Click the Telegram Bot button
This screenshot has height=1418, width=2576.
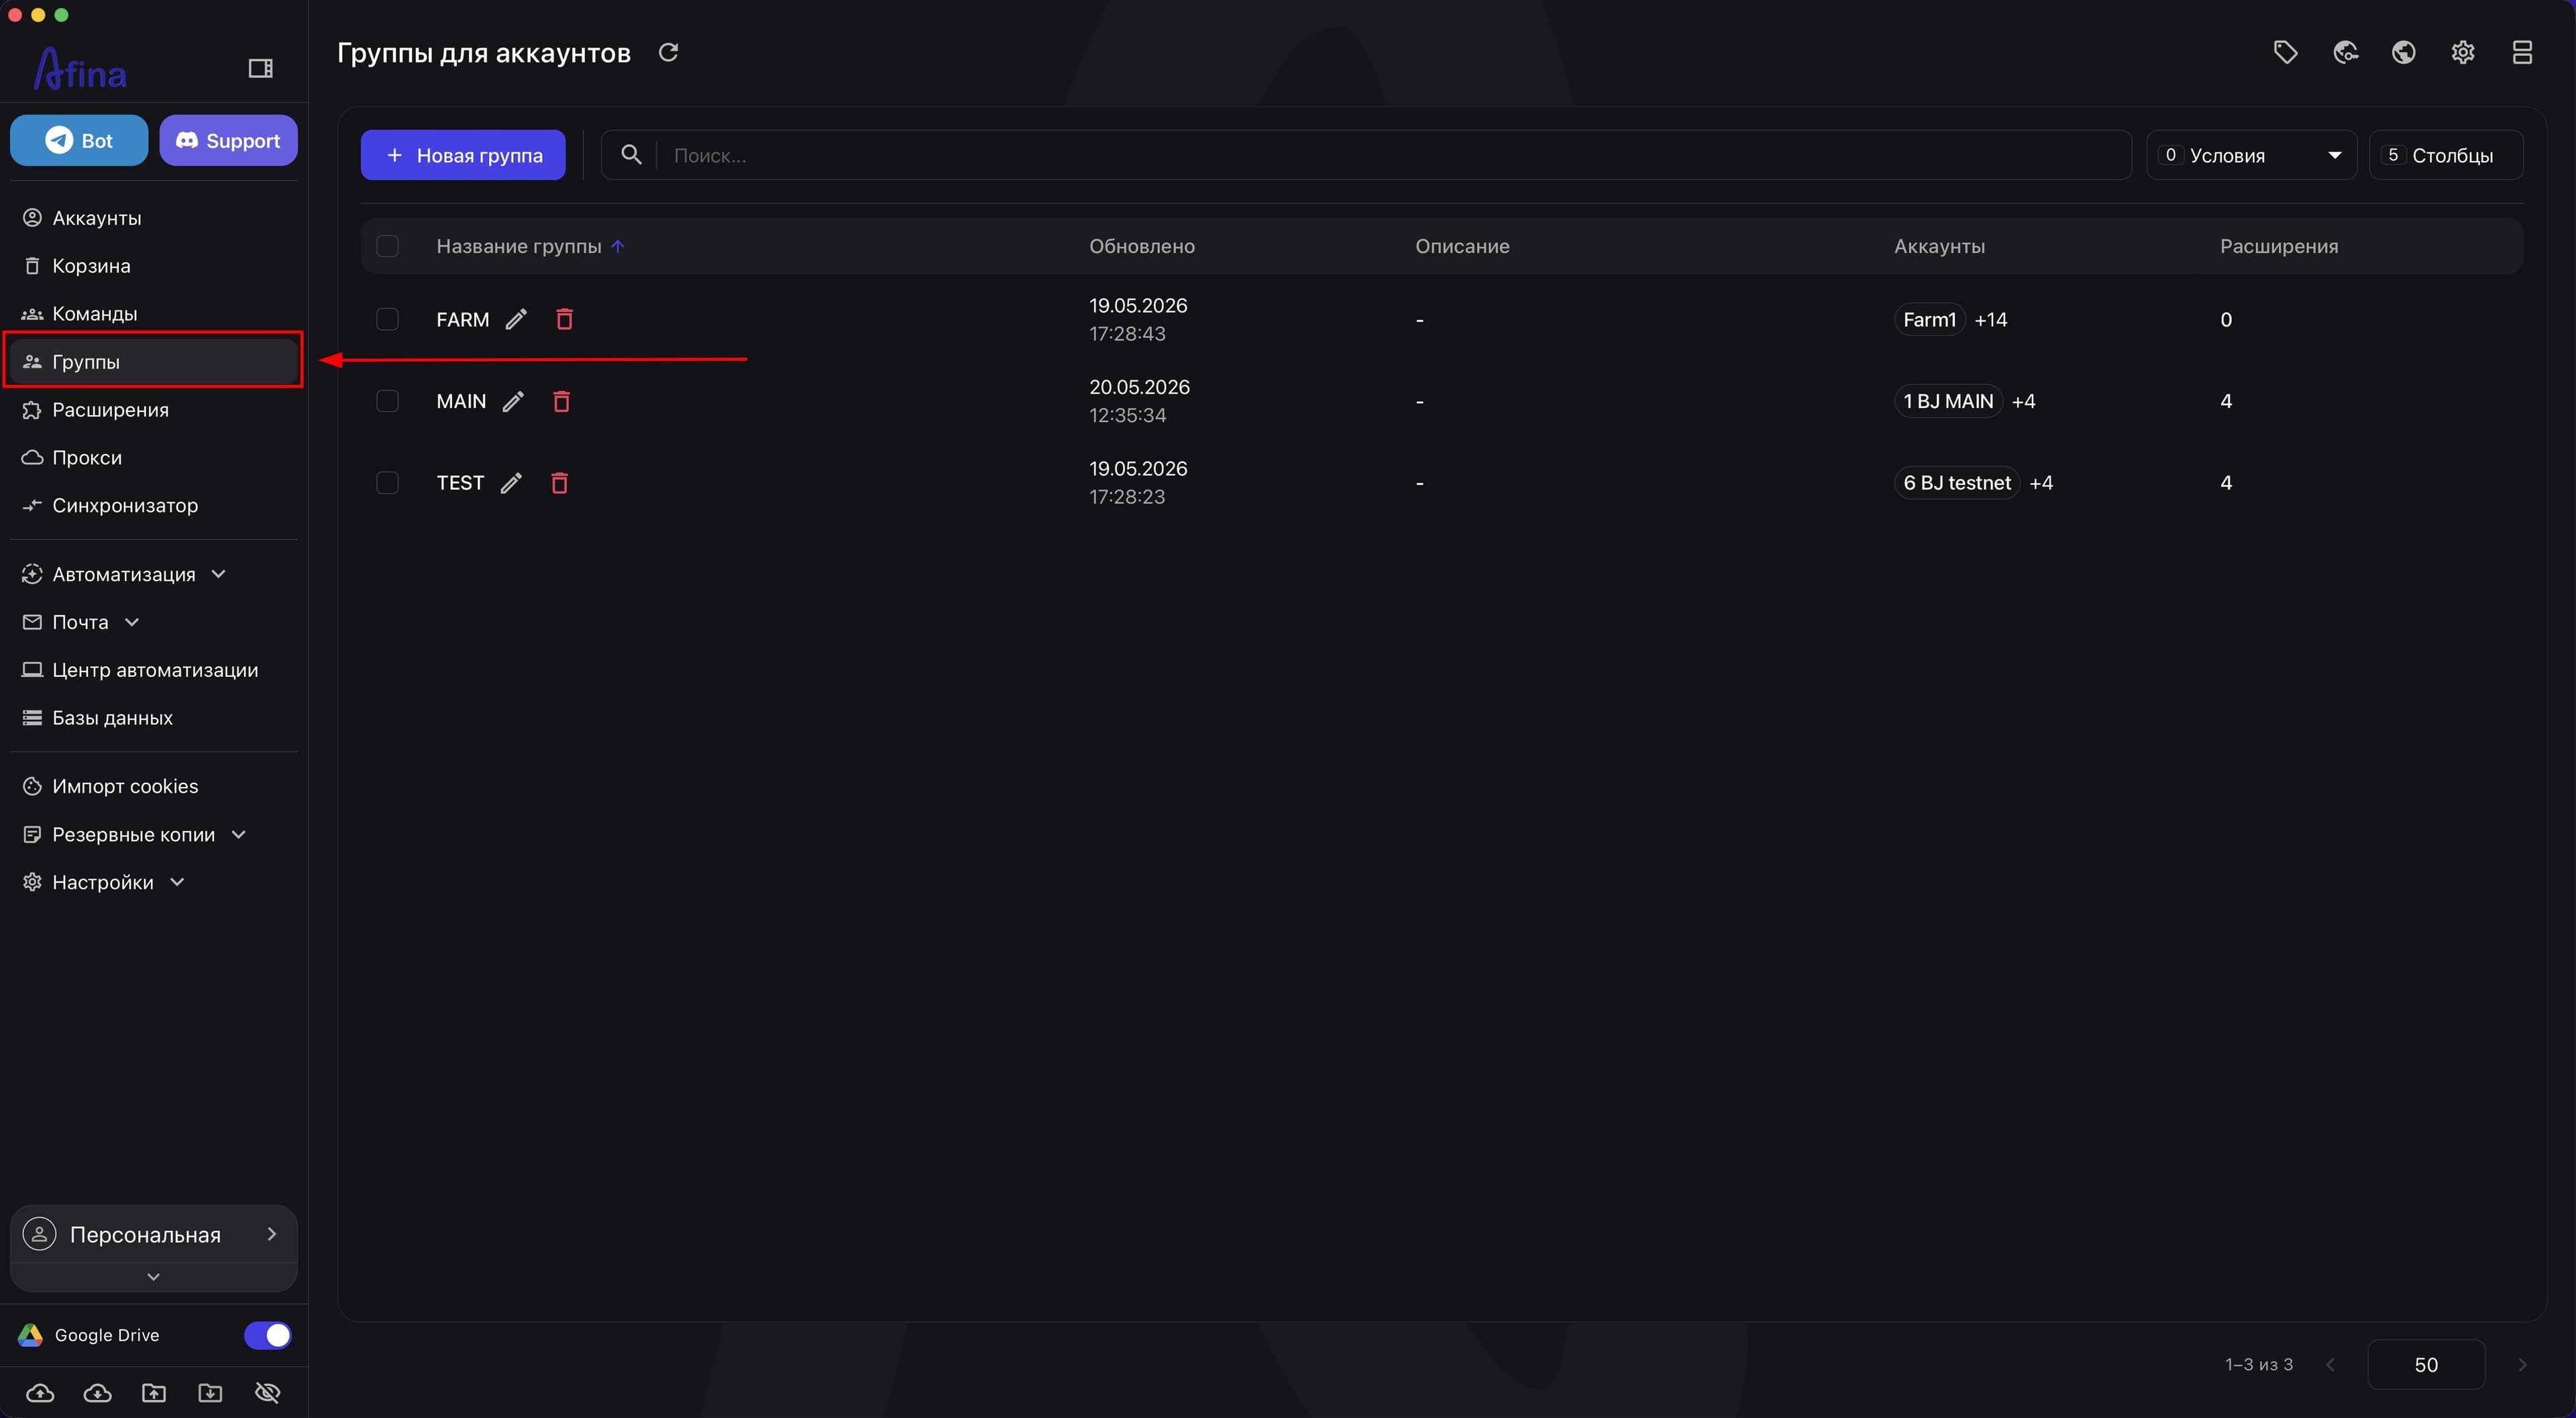click(x=79, y=140)
